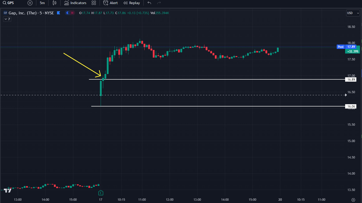Open the indicator templates grid icon
Screen dimensions: 362x203
coord(94,3)
